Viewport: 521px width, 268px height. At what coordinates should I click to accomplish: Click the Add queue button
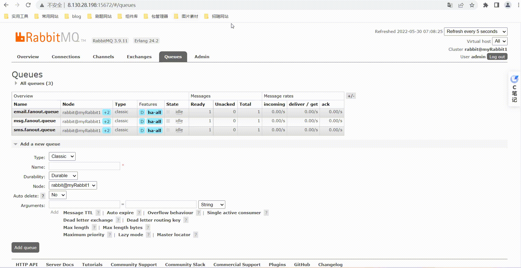(25, 247)
